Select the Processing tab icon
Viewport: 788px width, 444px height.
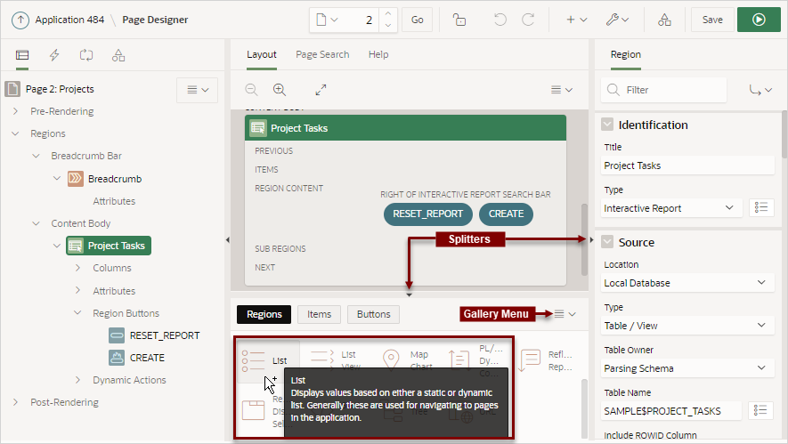(86, 55)
